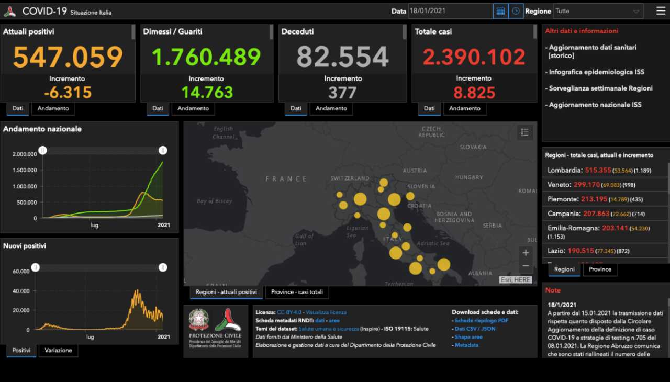This screenshot has height=382, width=670.
Task: Open the Metadata download link
Action: point(466,345)
